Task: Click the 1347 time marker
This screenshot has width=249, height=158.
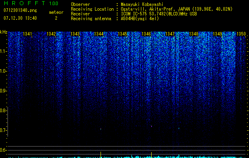Action: pyautogui.click(x=170, y=34)
